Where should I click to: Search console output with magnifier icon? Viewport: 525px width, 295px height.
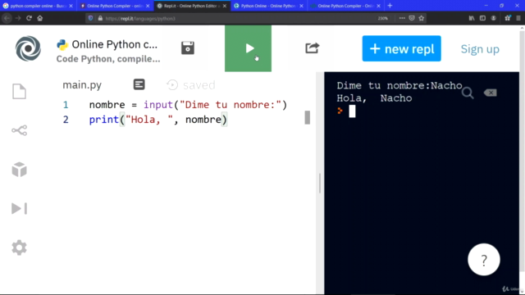468,93
